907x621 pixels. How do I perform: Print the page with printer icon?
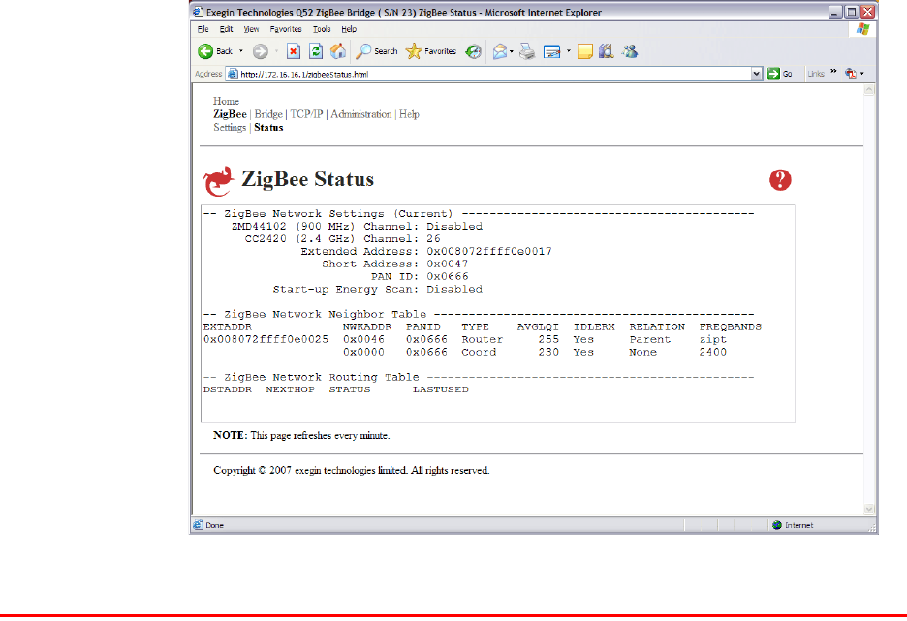(x=527, y=51)
